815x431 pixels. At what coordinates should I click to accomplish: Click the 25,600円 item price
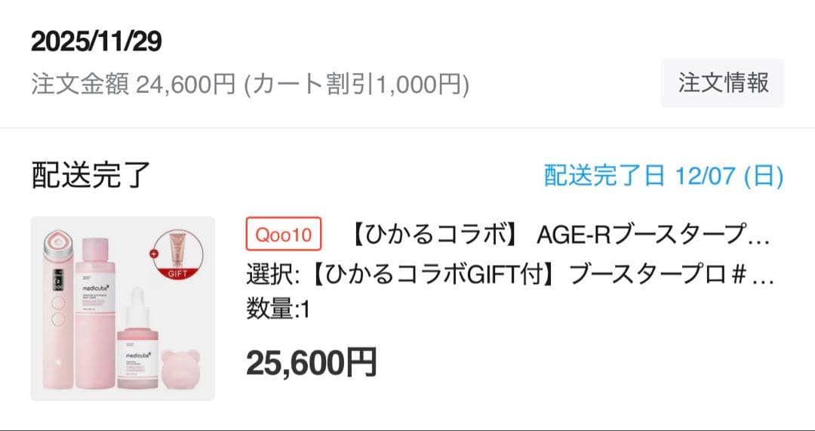pos(311,362)
